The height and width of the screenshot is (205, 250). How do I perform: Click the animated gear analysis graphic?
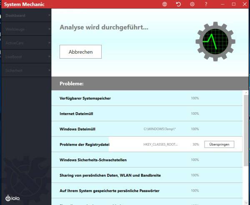pyautogui.click(x=215, y=42)
